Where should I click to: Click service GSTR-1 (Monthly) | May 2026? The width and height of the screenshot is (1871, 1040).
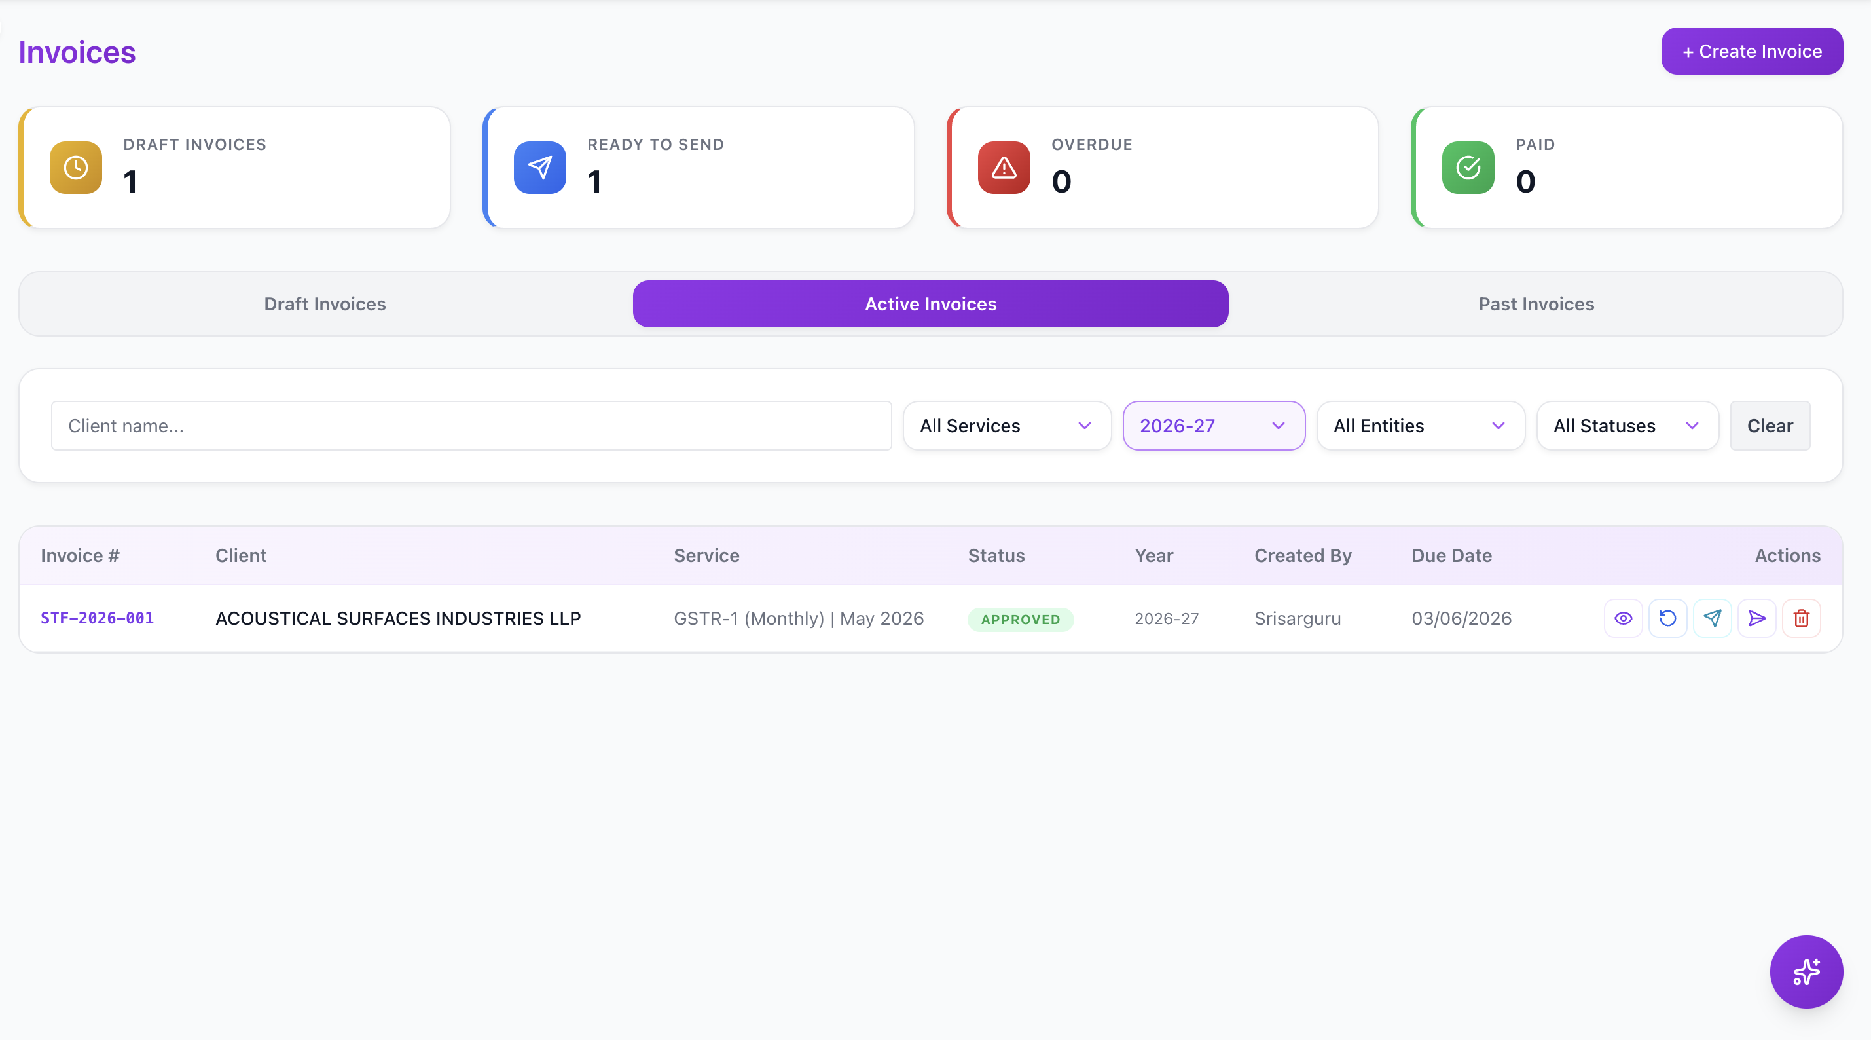798,618
